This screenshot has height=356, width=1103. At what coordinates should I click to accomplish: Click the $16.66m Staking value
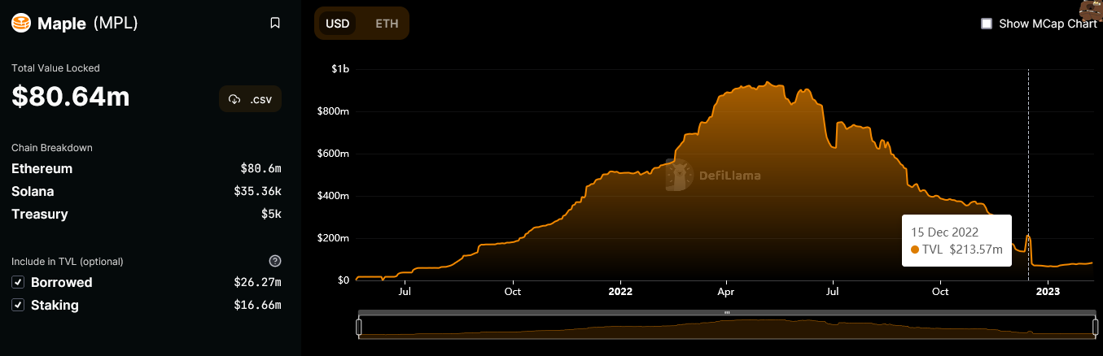[258, 305]
